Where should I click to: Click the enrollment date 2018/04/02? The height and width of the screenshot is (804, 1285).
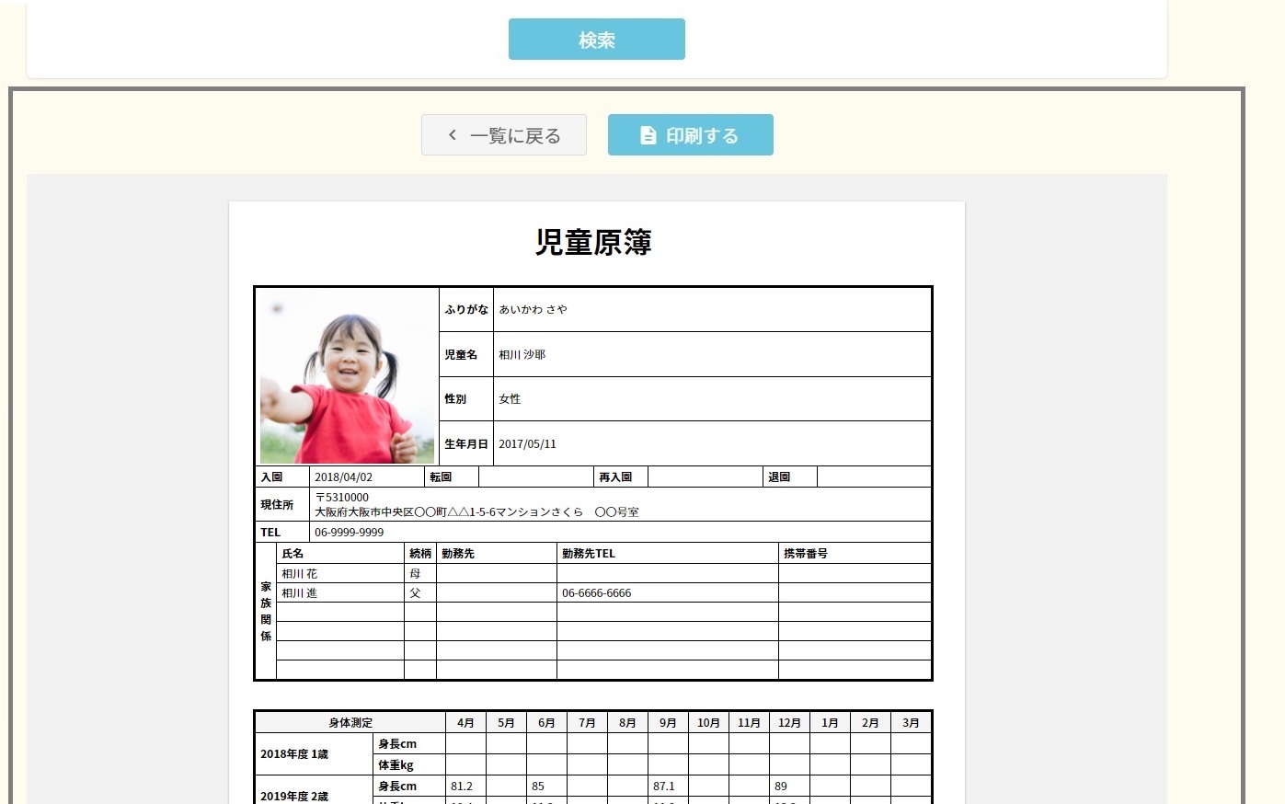(343, 477)
